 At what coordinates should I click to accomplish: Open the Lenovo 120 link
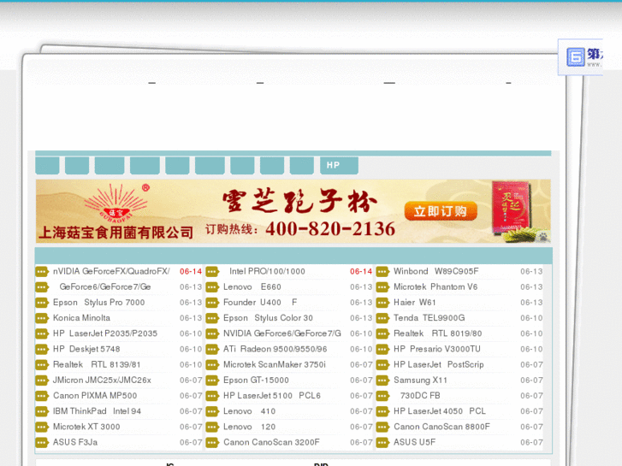(x=250, y=428)
